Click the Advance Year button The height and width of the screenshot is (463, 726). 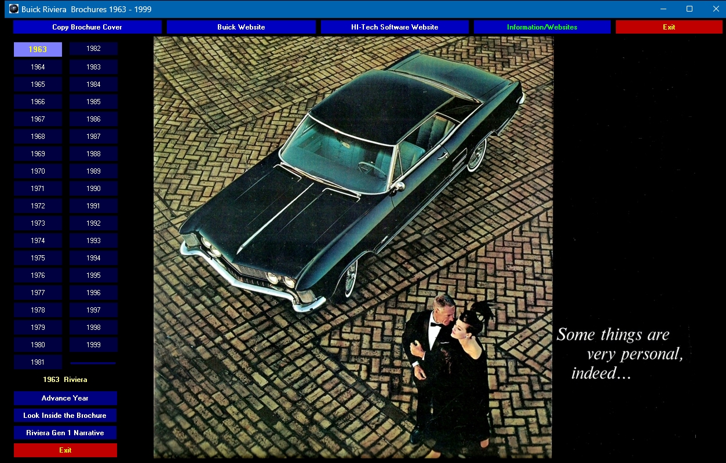coord(65,398)
